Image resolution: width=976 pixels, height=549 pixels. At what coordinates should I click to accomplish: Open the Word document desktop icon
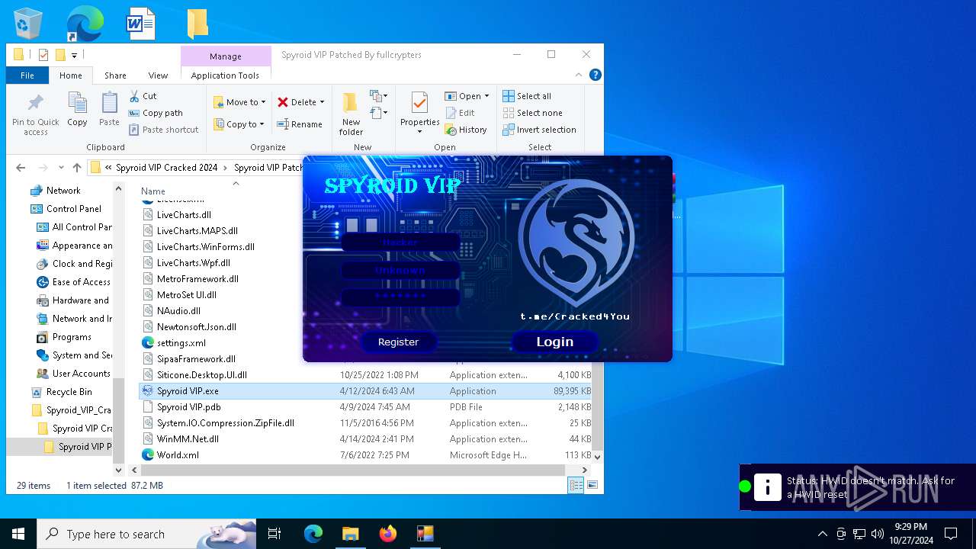point(140,24)
